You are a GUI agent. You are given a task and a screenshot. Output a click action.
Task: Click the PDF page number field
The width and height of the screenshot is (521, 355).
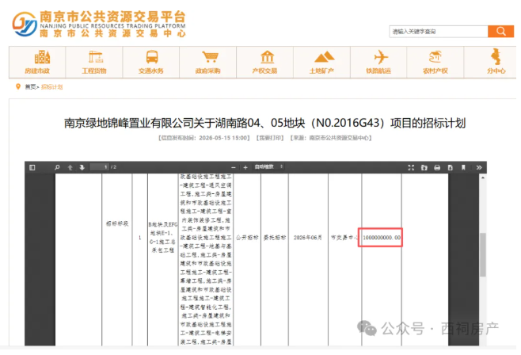100,167
